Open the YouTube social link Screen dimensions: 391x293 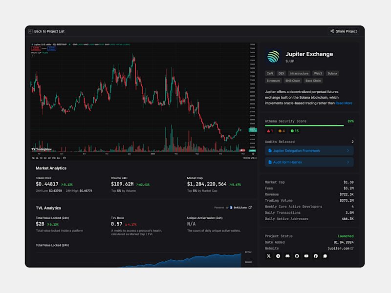coord(306,256)
